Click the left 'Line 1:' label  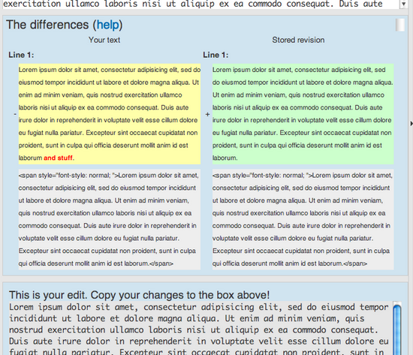coord(21,55)
